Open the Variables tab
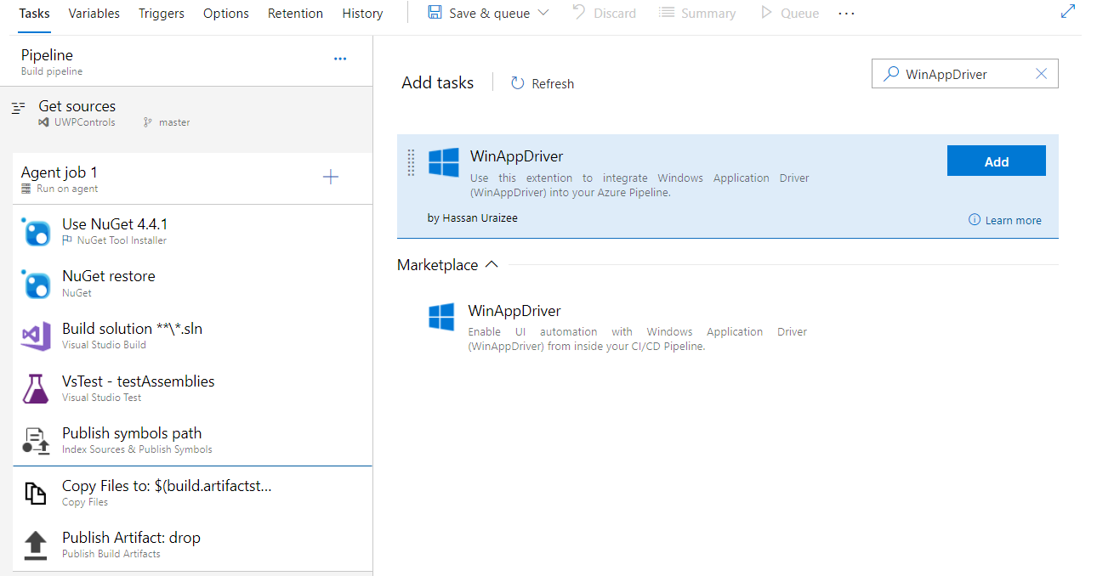Screen dimensions: 1097x576 [x=94, y=14]
